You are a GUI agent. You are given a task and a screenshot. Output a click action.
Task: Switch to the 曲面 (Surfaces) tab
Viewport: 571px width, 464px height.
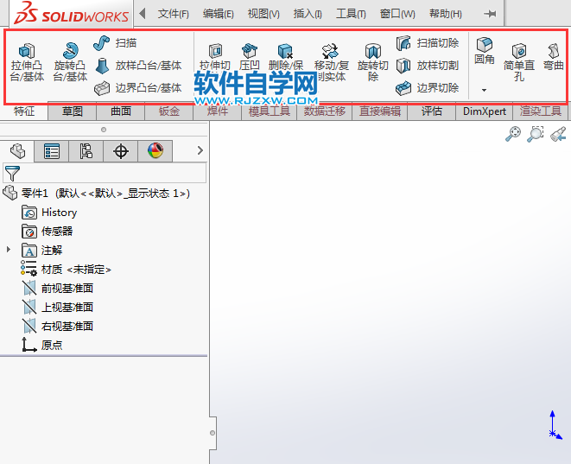tap(121, 111)
